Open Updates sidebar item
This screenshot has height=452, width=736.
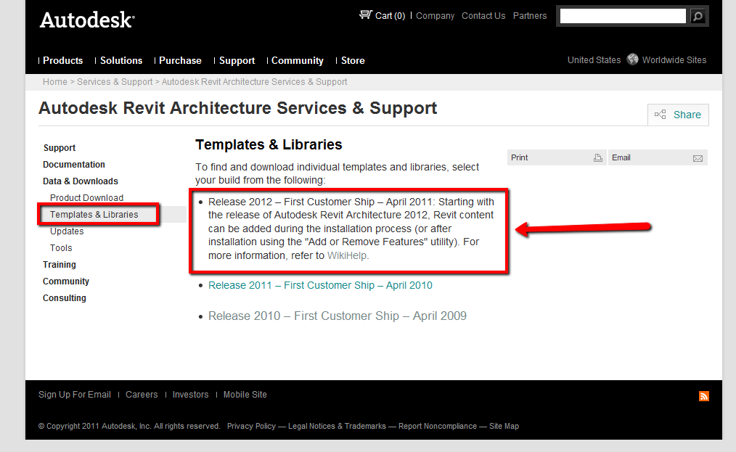(67, 231)
